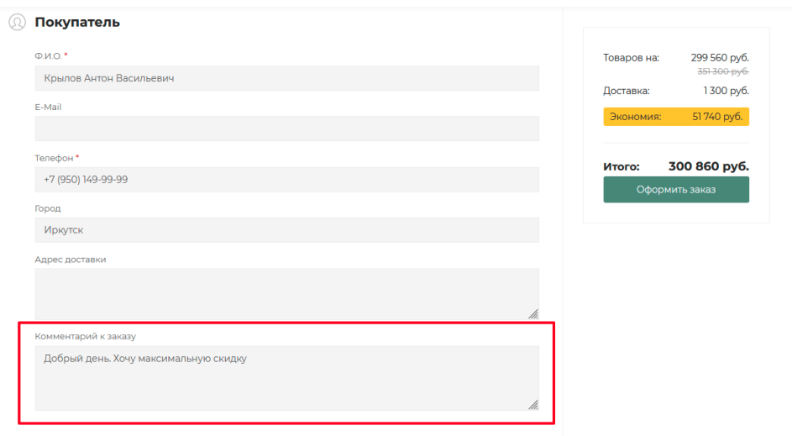Viewport: 792px width, 436px height.
Task: Click the Товаров на amount 299 560 руб.
Action: (x=720, y=58)
